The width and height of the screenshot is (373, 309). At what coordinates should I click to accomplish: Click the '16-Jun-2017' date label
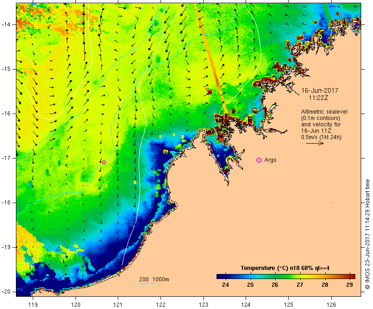click(x=320, y=90)
